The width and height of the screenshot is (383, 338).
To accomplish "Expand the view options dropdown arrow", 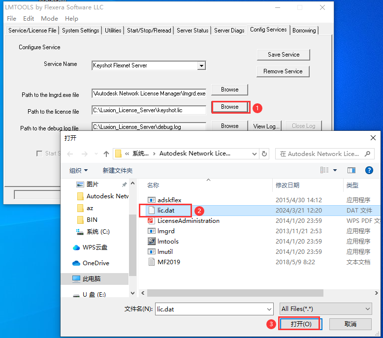I will 335,170.
